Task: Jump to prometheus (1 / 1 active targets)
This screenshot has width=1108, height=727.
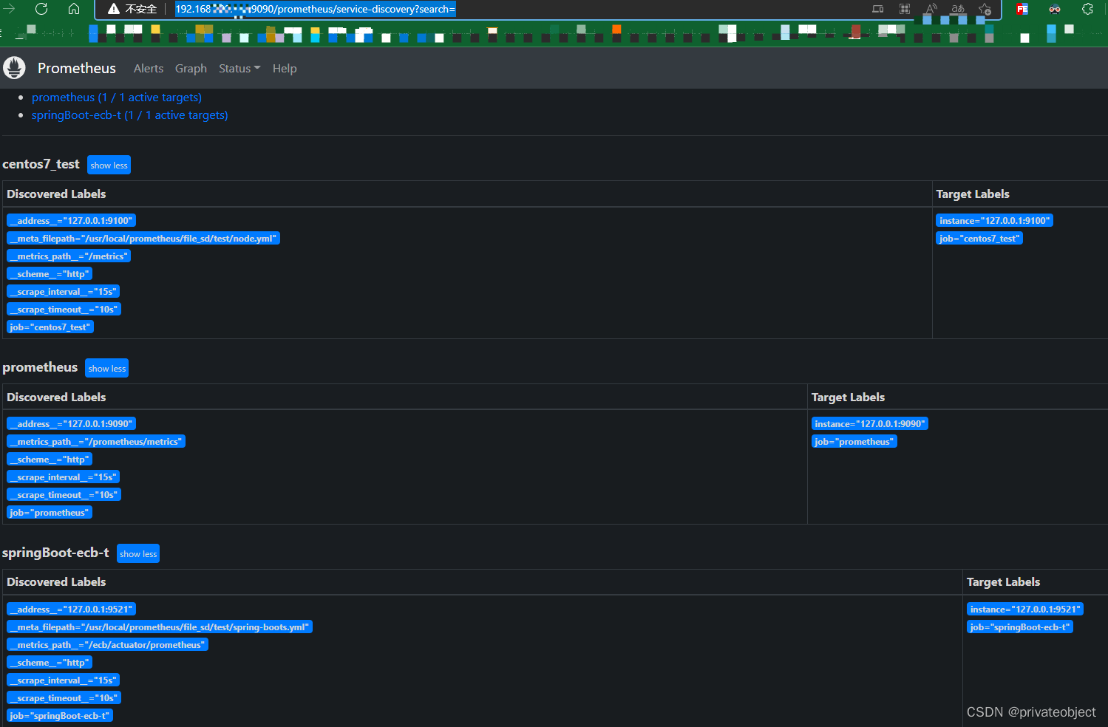Action: [x=117, y=98]
